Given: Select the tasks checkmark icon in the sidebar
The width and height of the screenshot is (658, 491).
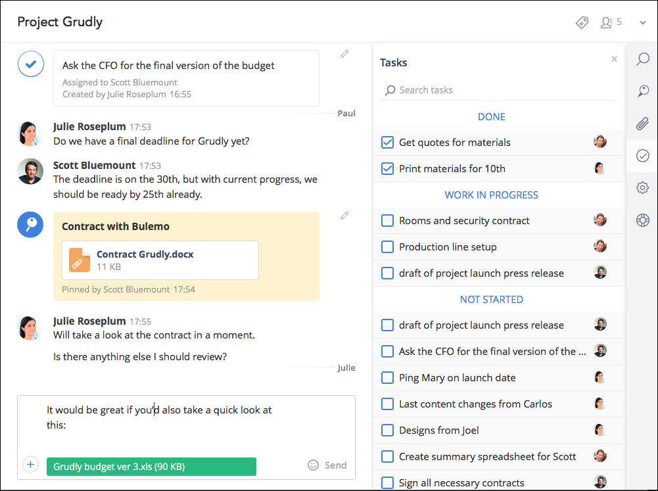Looking at the screenshot, I should point(642,156).
